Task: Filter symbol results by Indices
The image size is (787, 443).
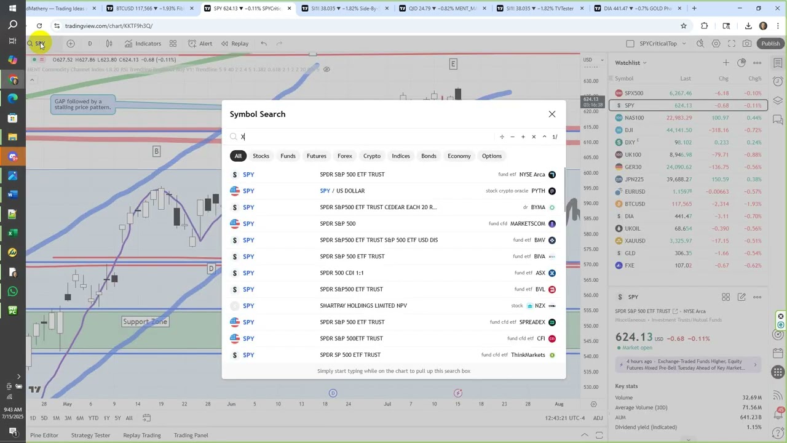Action: coord(401,156)
